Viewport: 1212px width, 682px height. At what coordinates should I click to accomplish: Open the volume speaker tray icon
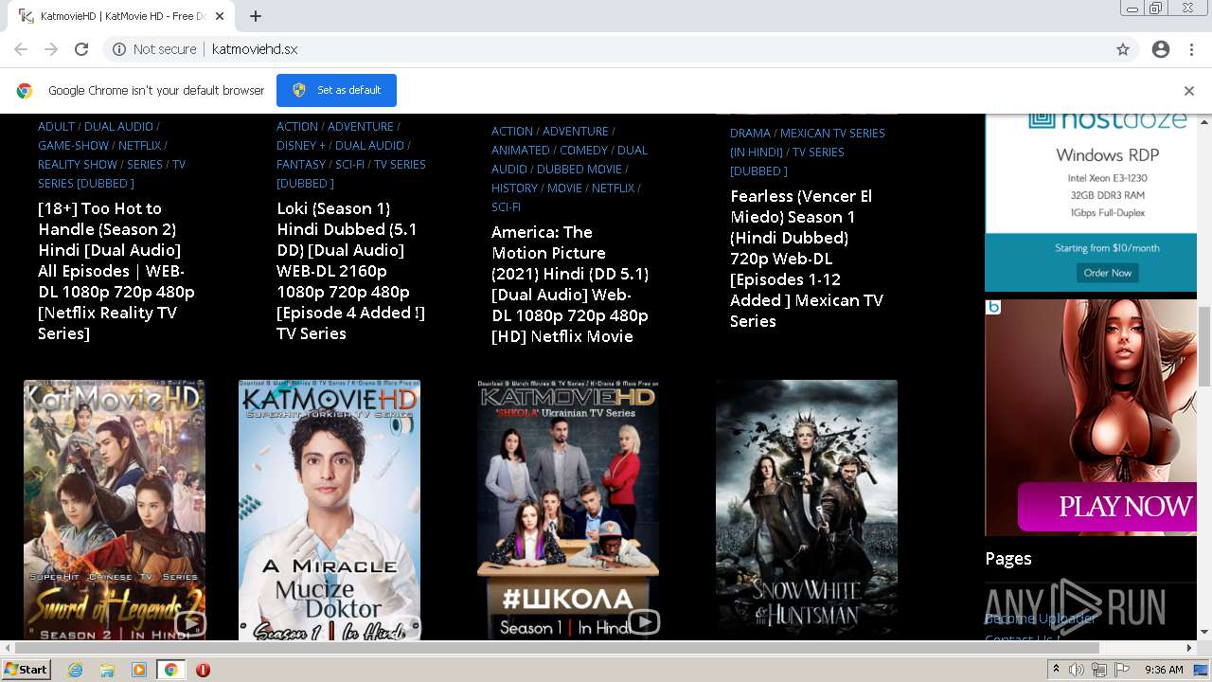[1077, 670]
